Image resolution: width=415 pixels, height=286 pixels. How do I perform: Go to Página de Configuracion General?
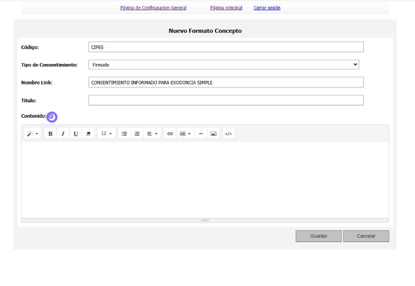(x=153, y=8)
